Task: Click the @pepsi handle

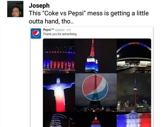Action: [x=59, y=30]
